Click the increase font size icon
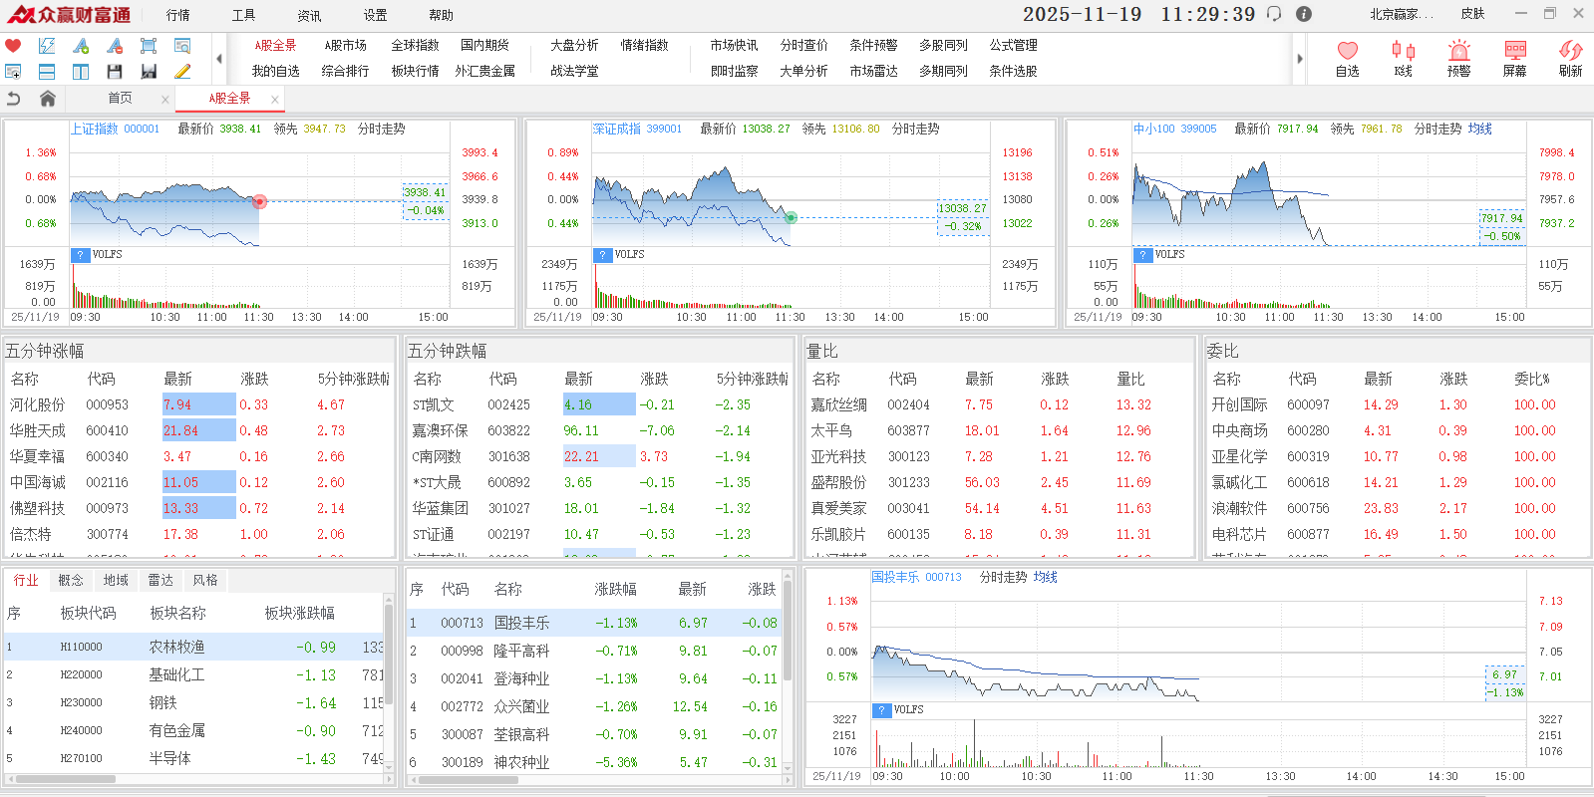 (x=81, y=46)
